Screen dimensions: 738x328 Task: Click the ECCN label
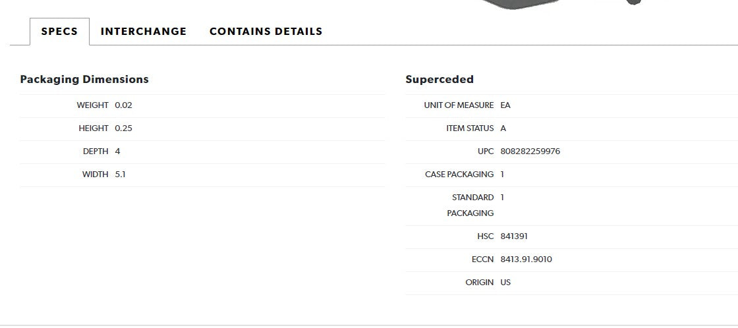tap(483, 260)
